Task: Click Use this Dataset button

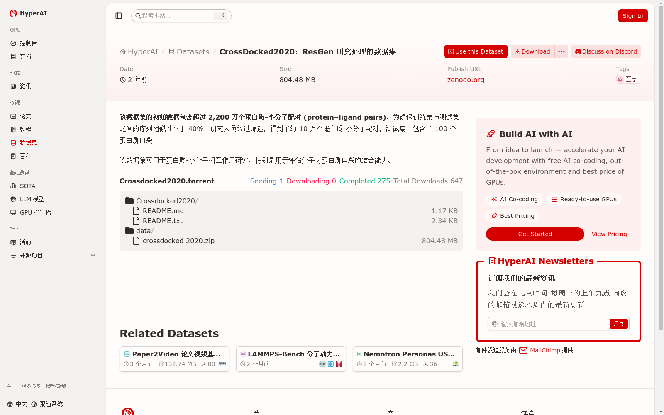Action: click(476, 51)
